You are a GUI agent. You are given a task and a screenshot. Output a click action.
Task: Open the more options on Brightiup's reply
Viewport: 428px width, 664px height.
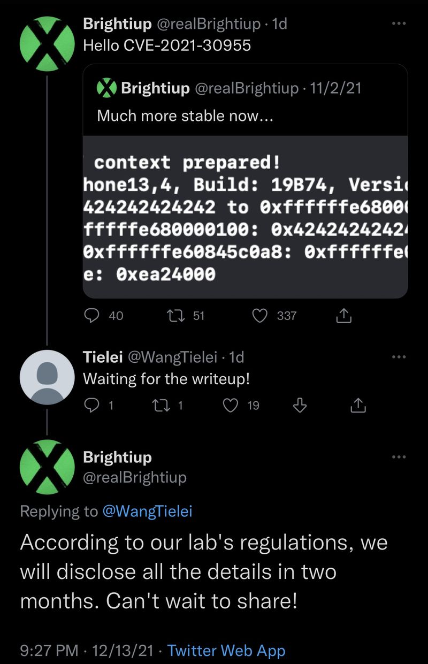(399, 457)
